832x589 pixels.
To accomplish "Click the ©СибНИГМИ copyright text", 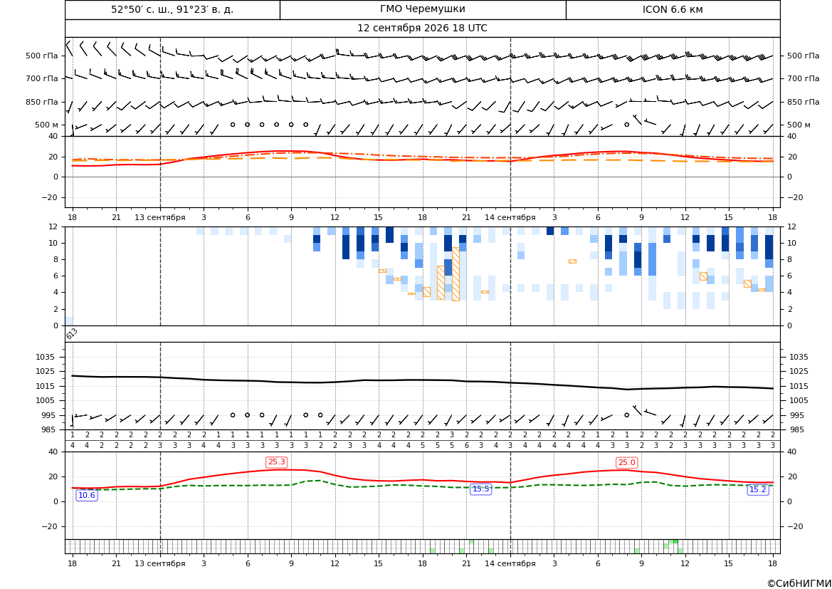I will [x=799, y=583].
